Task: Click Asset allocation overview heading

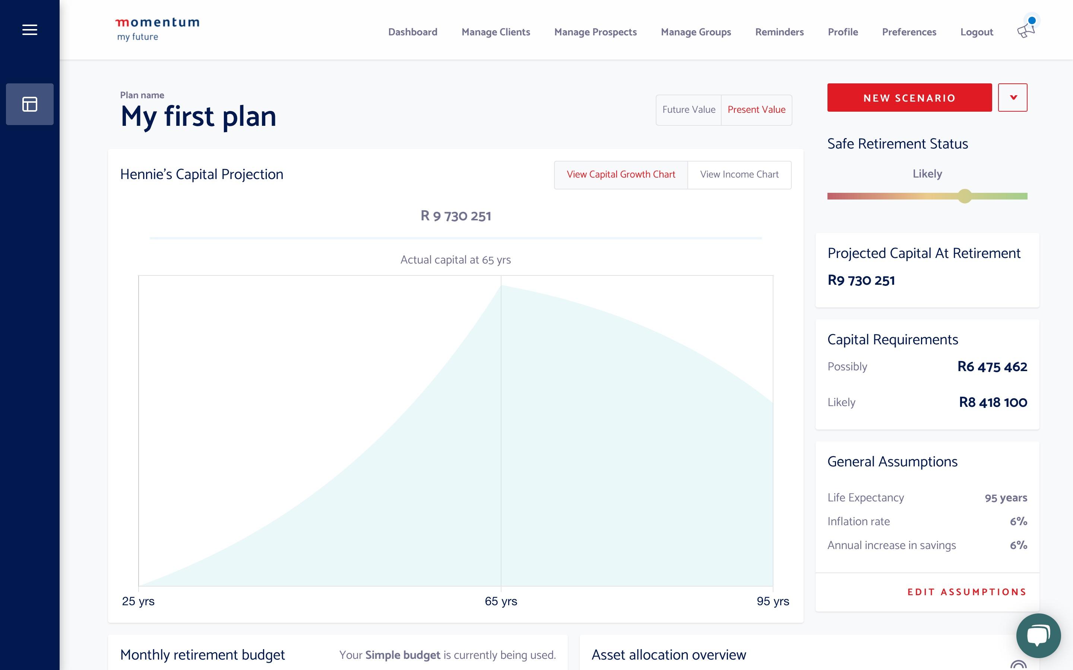Action: coord(669,655)
